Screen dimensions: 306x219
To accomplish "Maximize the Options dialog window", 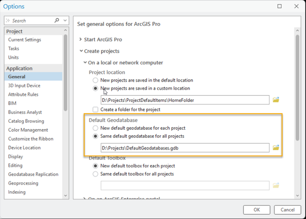I will (280, 7).
